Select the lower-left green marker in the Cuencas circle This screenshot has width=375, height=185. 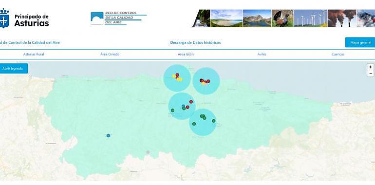[194, 124]
